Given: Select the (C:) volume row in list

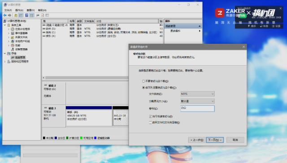Looking at the screenshot, I should tap(103, 32).
